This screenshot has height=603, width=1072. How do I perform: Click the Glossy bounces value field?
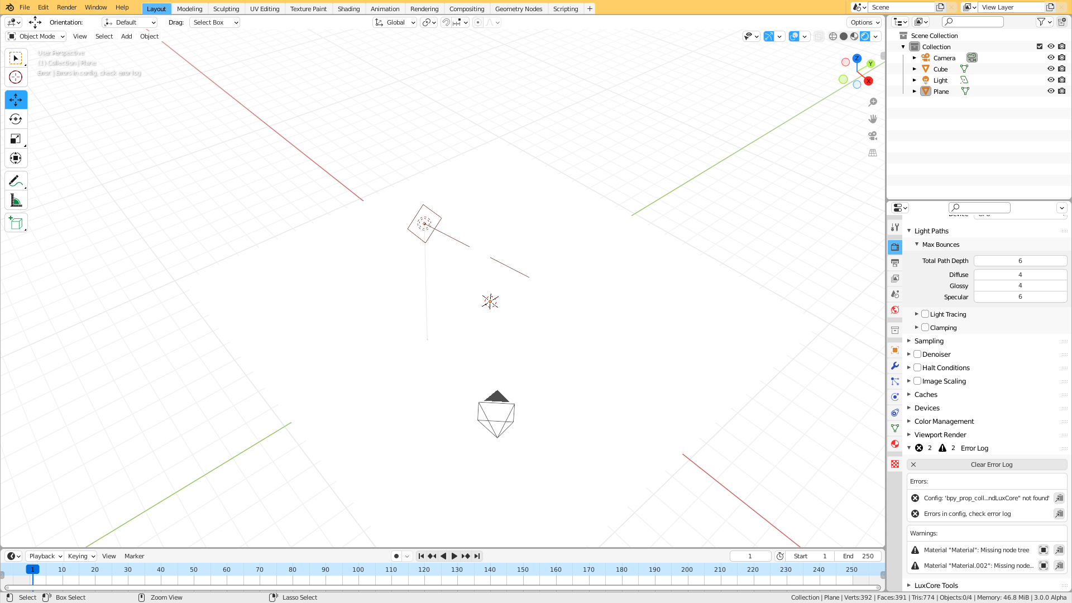click(1020, 286)
